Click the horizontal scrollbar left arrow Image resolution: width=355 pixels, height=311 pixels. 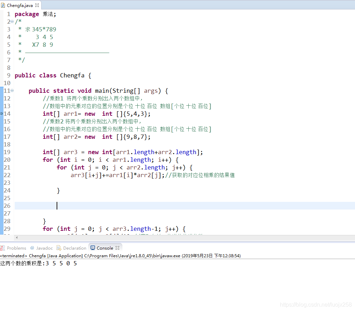point(17,237)
